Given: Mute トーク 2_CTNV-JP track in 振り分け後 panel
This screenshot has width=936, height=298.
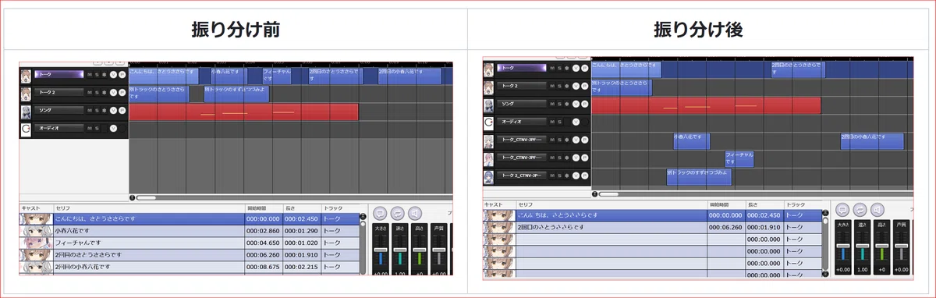Looking at the screenshot, I should pyautogui.click(x=551, y=176).
